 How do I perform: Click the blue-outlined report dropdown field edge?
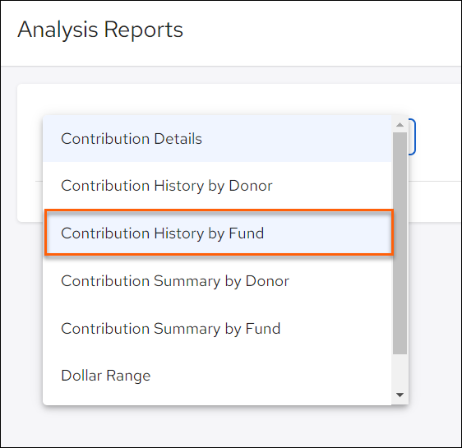click(412, 136)
